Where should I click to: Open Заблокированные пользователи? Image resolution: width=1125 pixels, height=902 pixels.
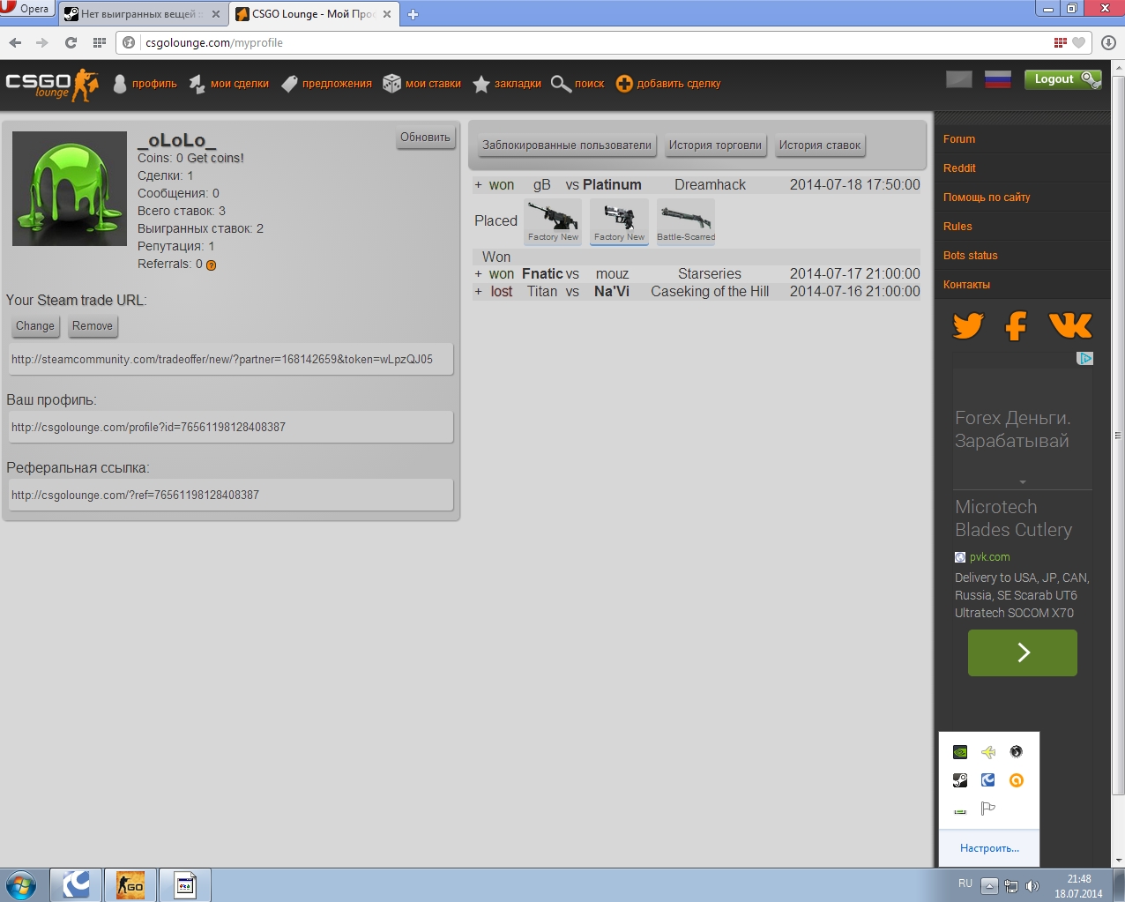click(567, 145)
